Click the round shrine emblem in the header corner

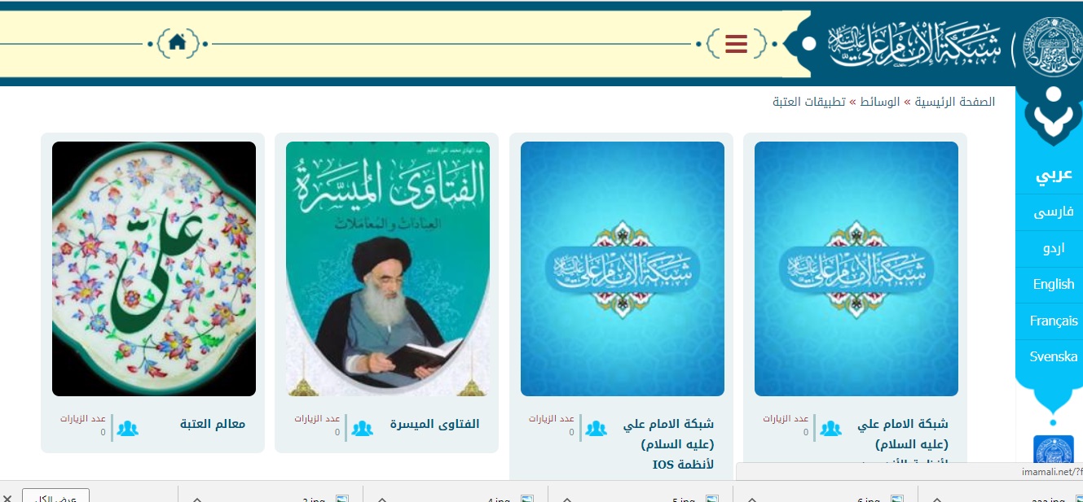point(1051,43)
